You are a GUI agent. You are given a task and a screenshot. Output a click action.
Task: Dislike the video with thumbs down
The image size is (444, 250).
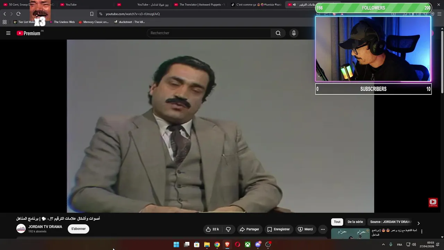228,229
